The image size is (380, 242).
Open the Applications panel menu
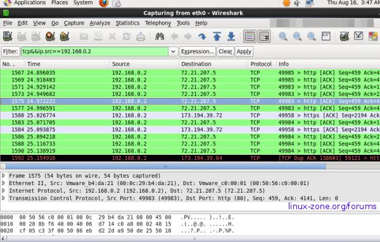[30, 3]
